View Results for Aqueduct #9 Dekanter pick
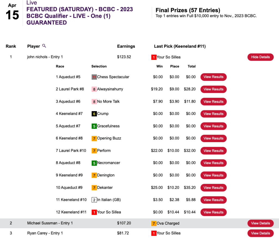Image resolution: width=279 pixels, height=238 pixels. pos(213,188)
